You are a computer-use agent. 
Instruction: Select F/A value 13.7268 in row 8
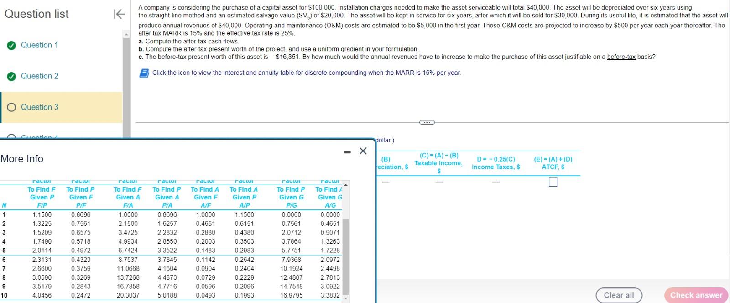pyautogui.click(x=128, y=277)
